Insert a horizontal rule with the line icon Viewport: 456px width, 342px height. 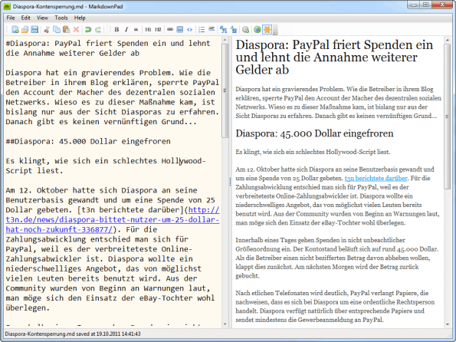point(212,29)
